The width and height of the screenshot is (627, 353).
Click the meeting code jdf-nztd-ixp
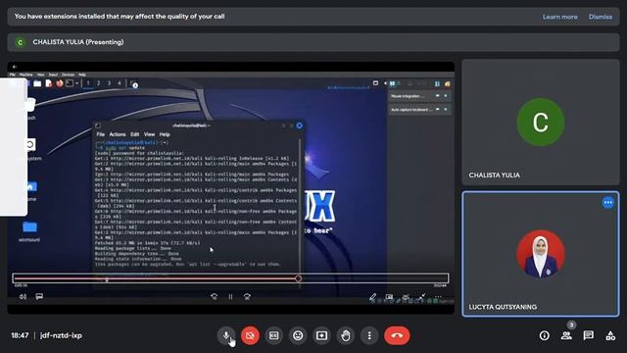[61, 335]
